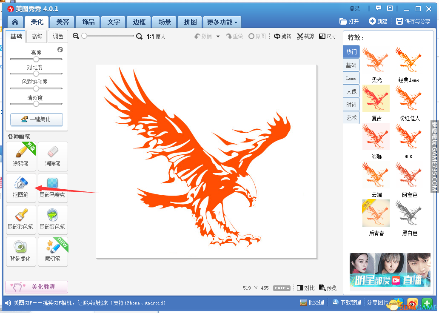Switch to the 美容 tab
This screenshot has height=313, width=439.
[x=63, y=22]
